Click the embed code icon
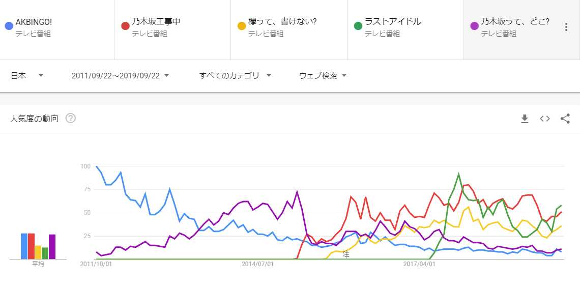This screenshot has width=580, height=286. tap(545, 119)
